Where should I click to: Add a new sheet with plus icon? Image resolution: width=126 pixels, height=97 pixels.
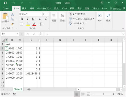click(x=29, y=90)
